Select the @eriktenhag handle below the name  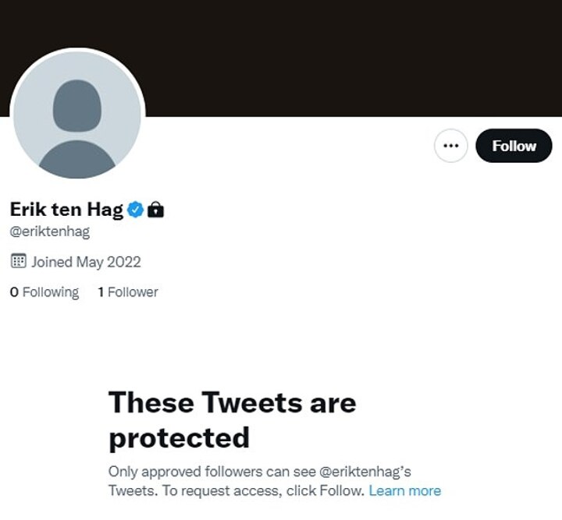click(x=49, y=232)
